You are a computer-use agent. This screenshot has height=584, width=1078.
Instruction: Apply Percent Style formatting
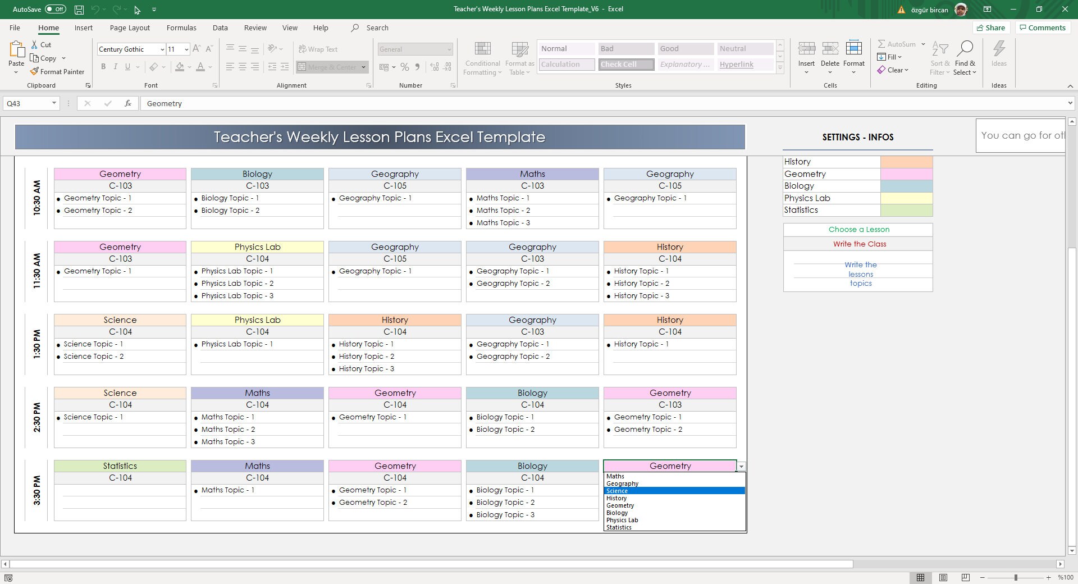coord(405,67)
